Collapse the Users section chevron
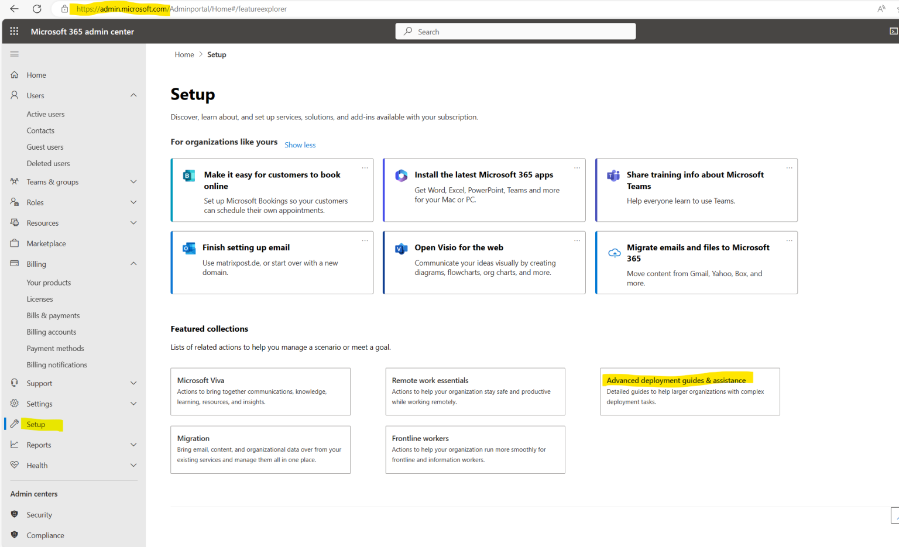Screen dimensions: 899x547 click(133, 95)
